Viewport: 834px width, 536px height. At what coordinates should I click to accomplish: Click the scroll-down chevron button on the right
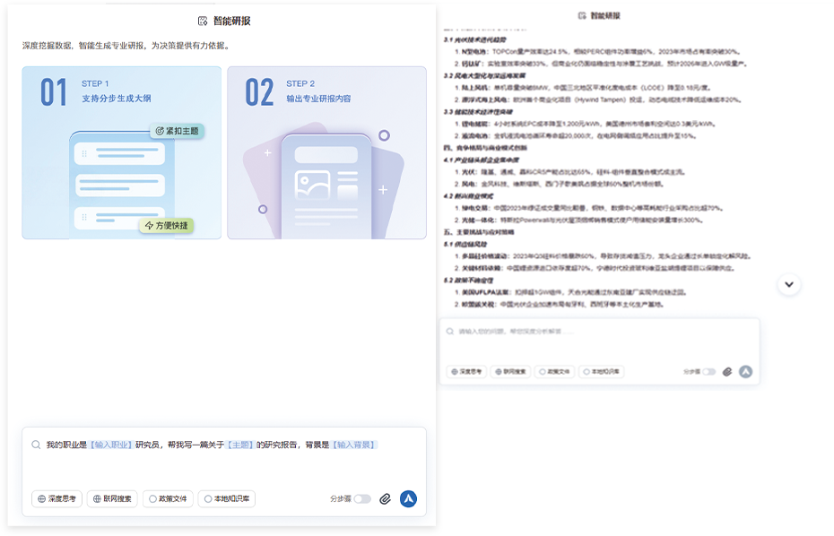[x=789, y=284]
